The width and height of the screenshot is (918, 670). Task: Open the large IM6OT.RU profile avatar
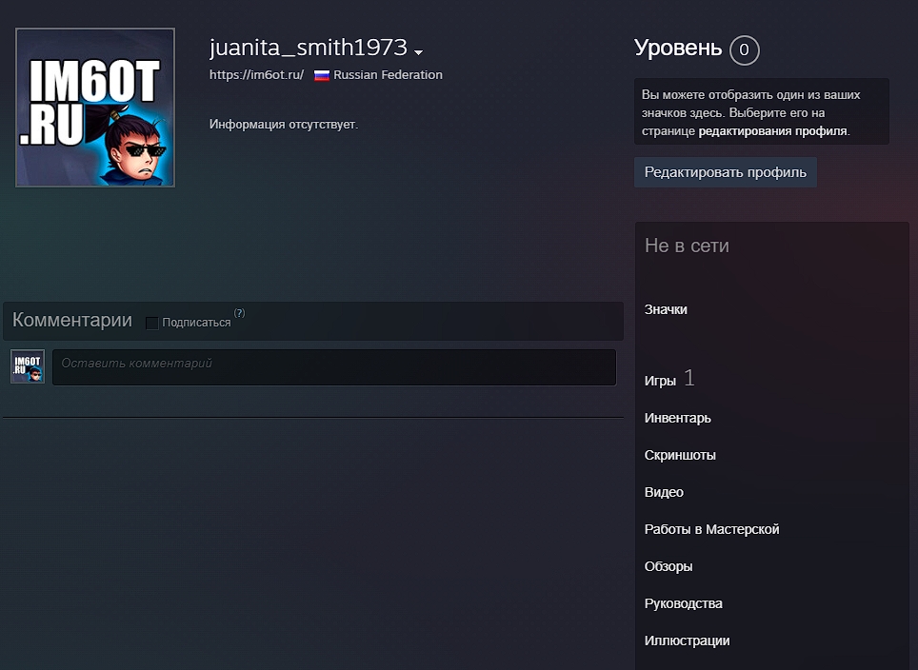click(x=95, y=108)
